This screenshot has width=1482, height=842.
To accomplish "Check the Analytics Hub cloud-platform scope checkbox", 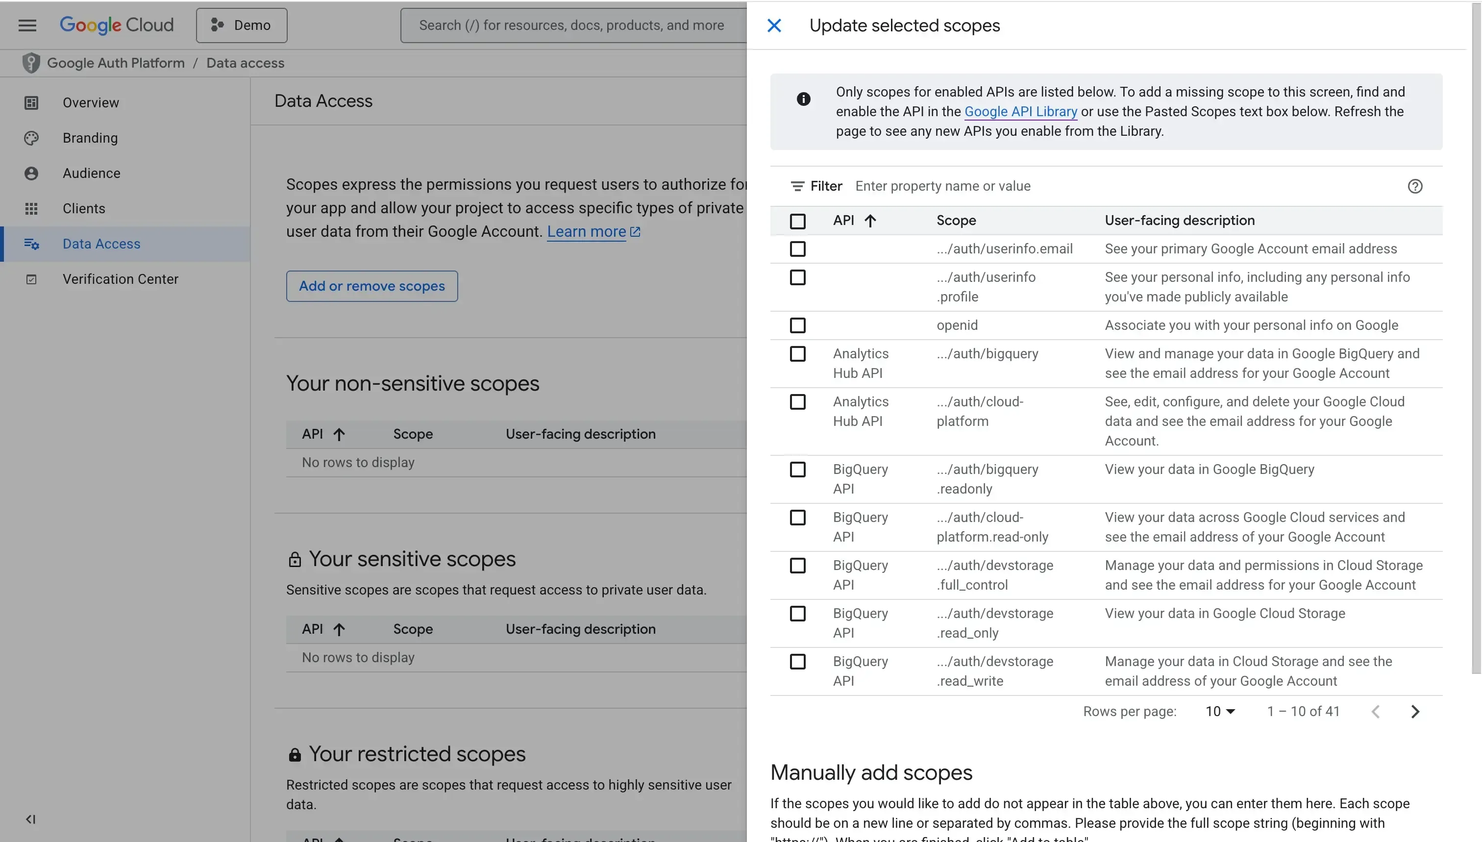I will 797,402.
